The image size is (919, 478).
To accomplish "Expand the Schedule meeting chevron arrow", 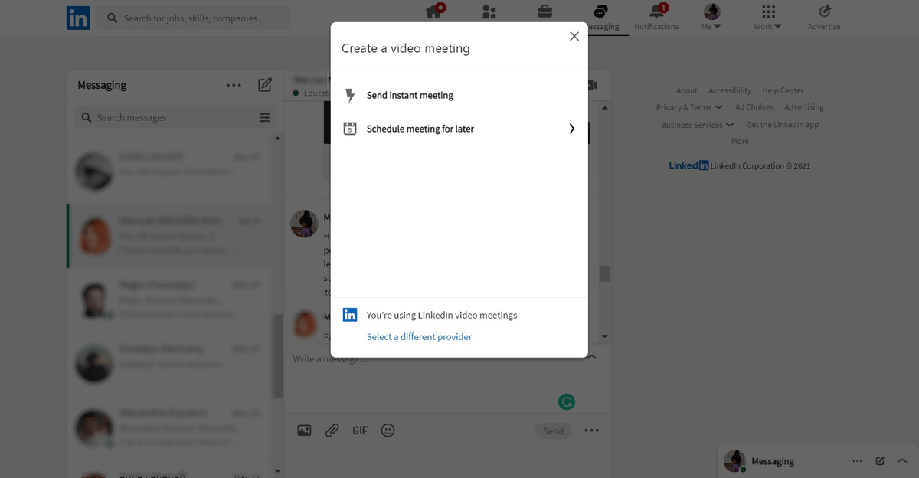I will point(572,129).
